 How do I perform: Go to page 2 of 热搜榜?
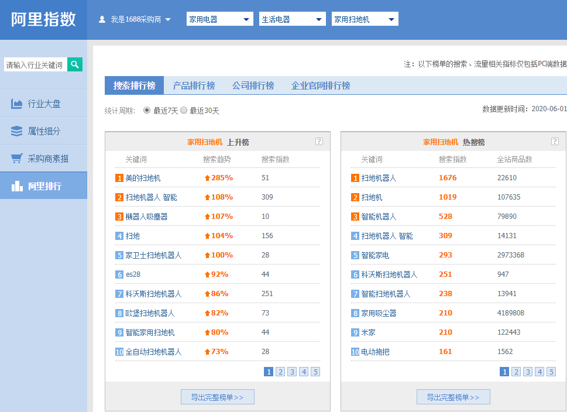[516, 372]
